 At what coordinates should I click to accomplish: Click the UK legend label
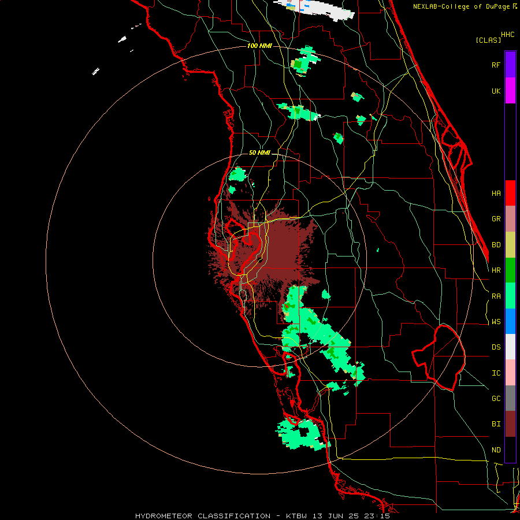(x=496, y=91)
